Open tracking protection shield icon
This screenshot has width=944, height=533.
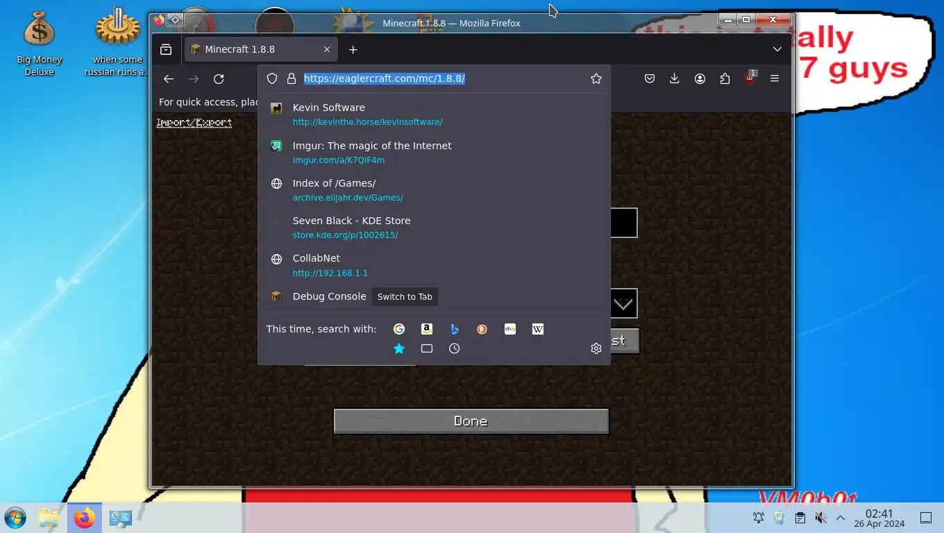[272, 79]
